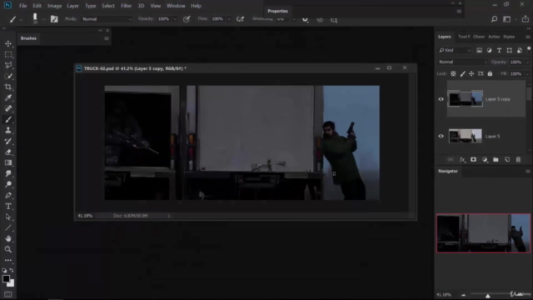Open the Layers panel menu
Screen dimensions: 533x300
[527, 37]
